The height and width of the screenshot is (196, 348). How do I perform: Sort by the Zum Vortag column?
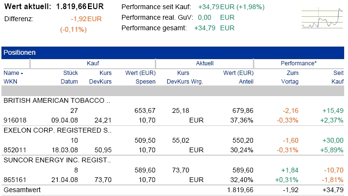click(291, 77)
